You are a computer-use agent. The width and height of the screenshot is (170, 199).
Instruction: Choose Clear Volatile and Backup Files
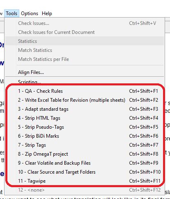(85, 163)
